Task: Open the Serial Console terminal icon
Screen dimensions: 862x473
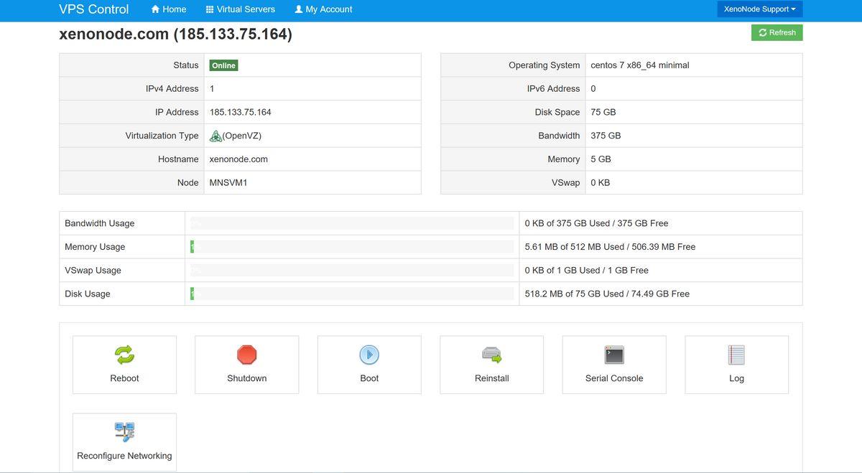Action: tap(614, 355)
